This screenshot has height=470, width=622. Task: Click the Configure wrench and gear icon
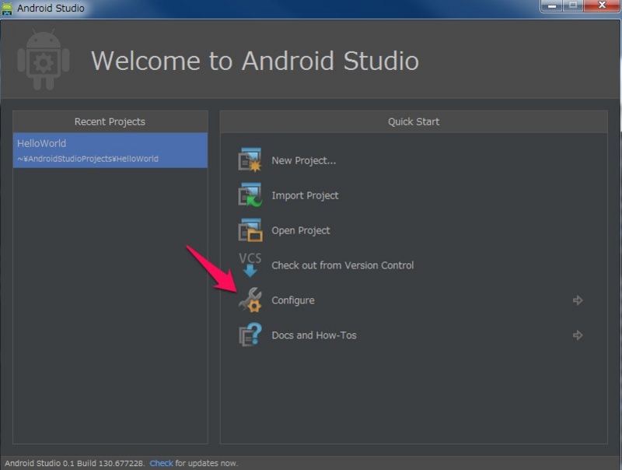coord(250,300)
